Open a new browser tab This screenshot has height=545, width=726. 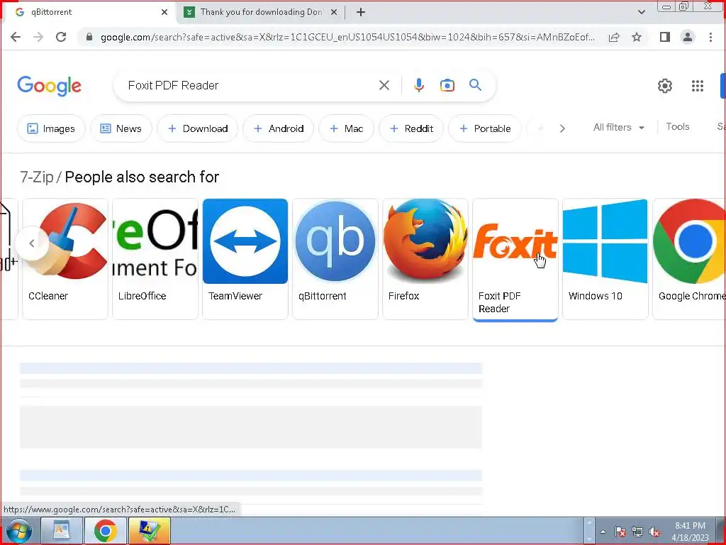pyautogui.click(x=361, y=12)
